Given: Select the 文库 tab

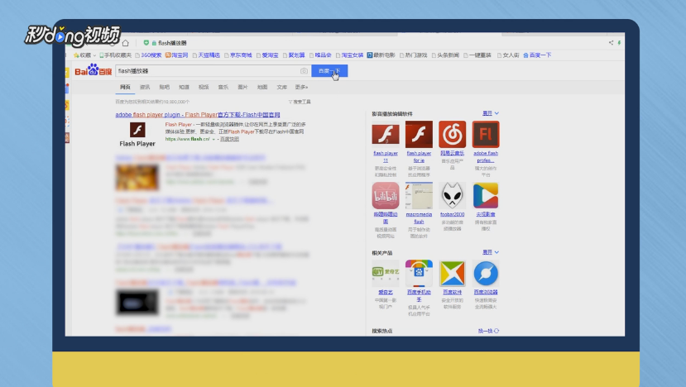Looking at the screenshot, I should (x=282, y=87).
